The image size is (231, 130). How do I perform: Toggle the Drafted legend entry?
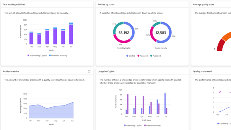point(131,56)
